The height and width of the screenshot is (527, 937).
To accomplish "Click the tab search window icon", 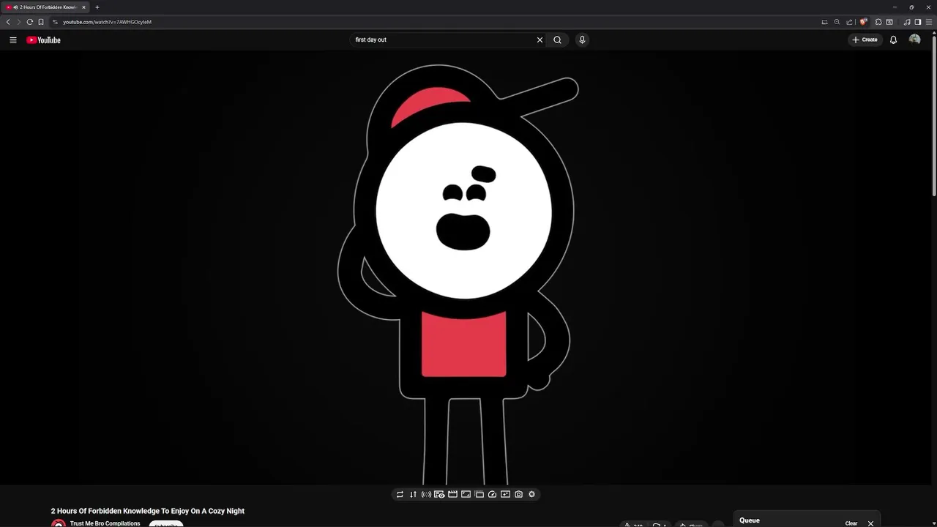I will click(889, 22).
